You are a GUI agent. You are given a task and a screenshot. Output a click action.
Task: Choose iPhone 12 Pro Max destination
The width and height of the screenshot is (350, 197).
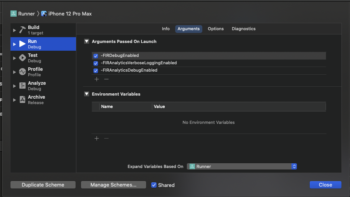tap(70, 14)
